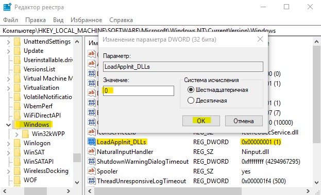Close the DWORD edit dialog
Image resolution: width=321 pixels, height=195 pixels.
(x=260, y=39)
